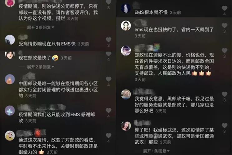Open avatar of "中国邮政是唯一能够" commenter
Viewport: 232px width, 155px height.
(10, 79)
